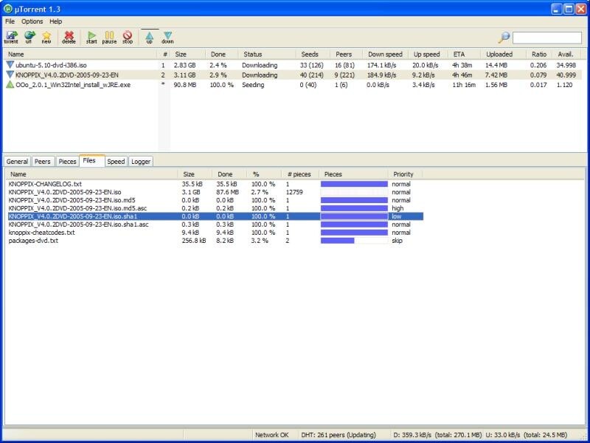Move the selected torrent up the queue

point(150,36)
